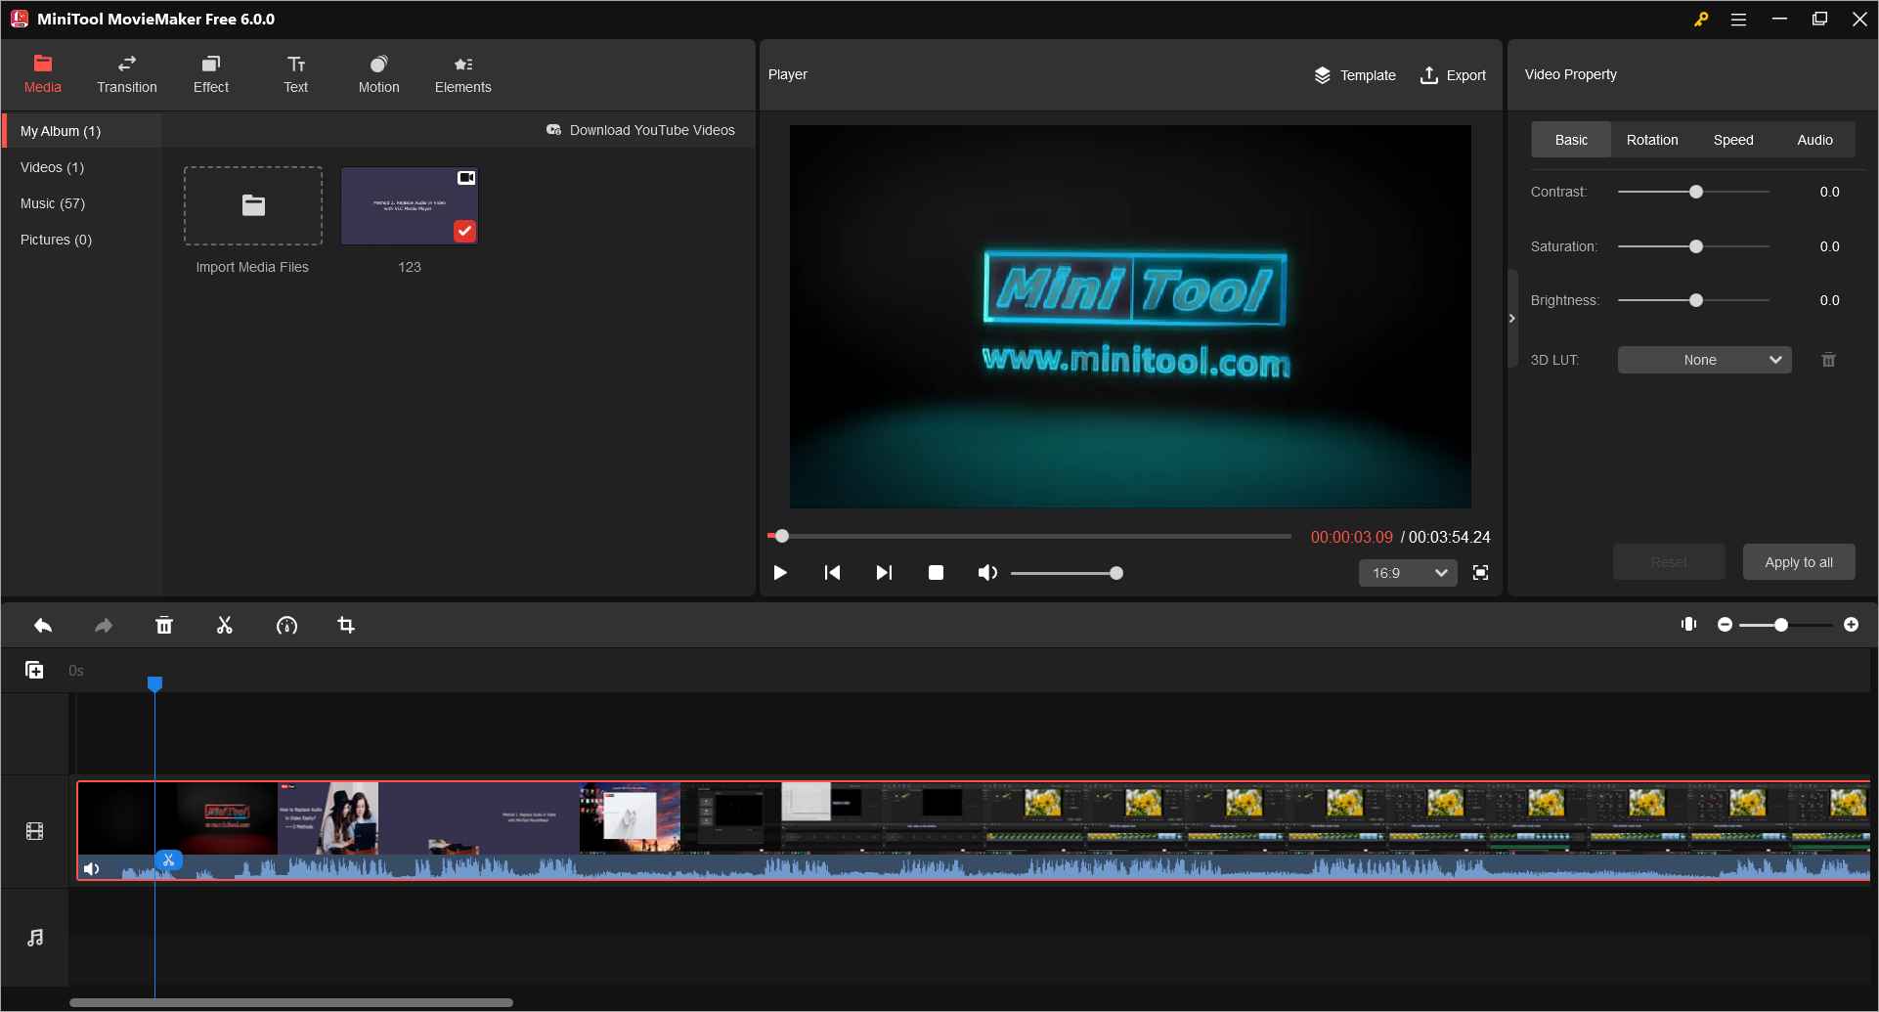
Task: Undo the last action
Action: [x=43, y=626]
